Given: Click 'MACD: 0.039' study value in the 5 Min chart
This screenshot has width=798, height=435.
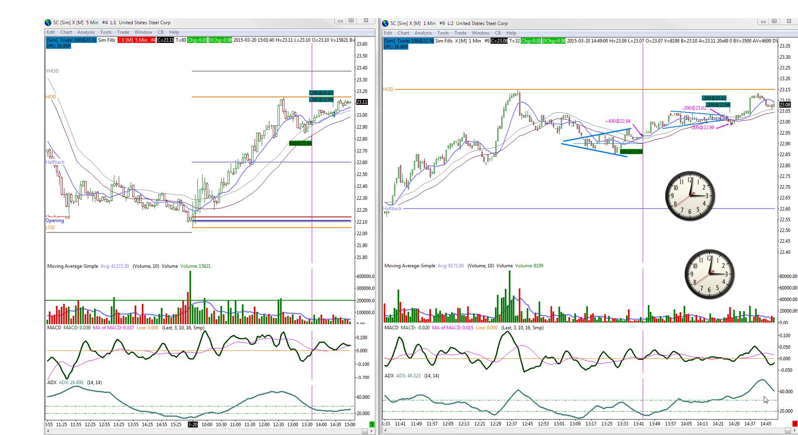Looking at the screenshot, I should click(x=77, y=328).
